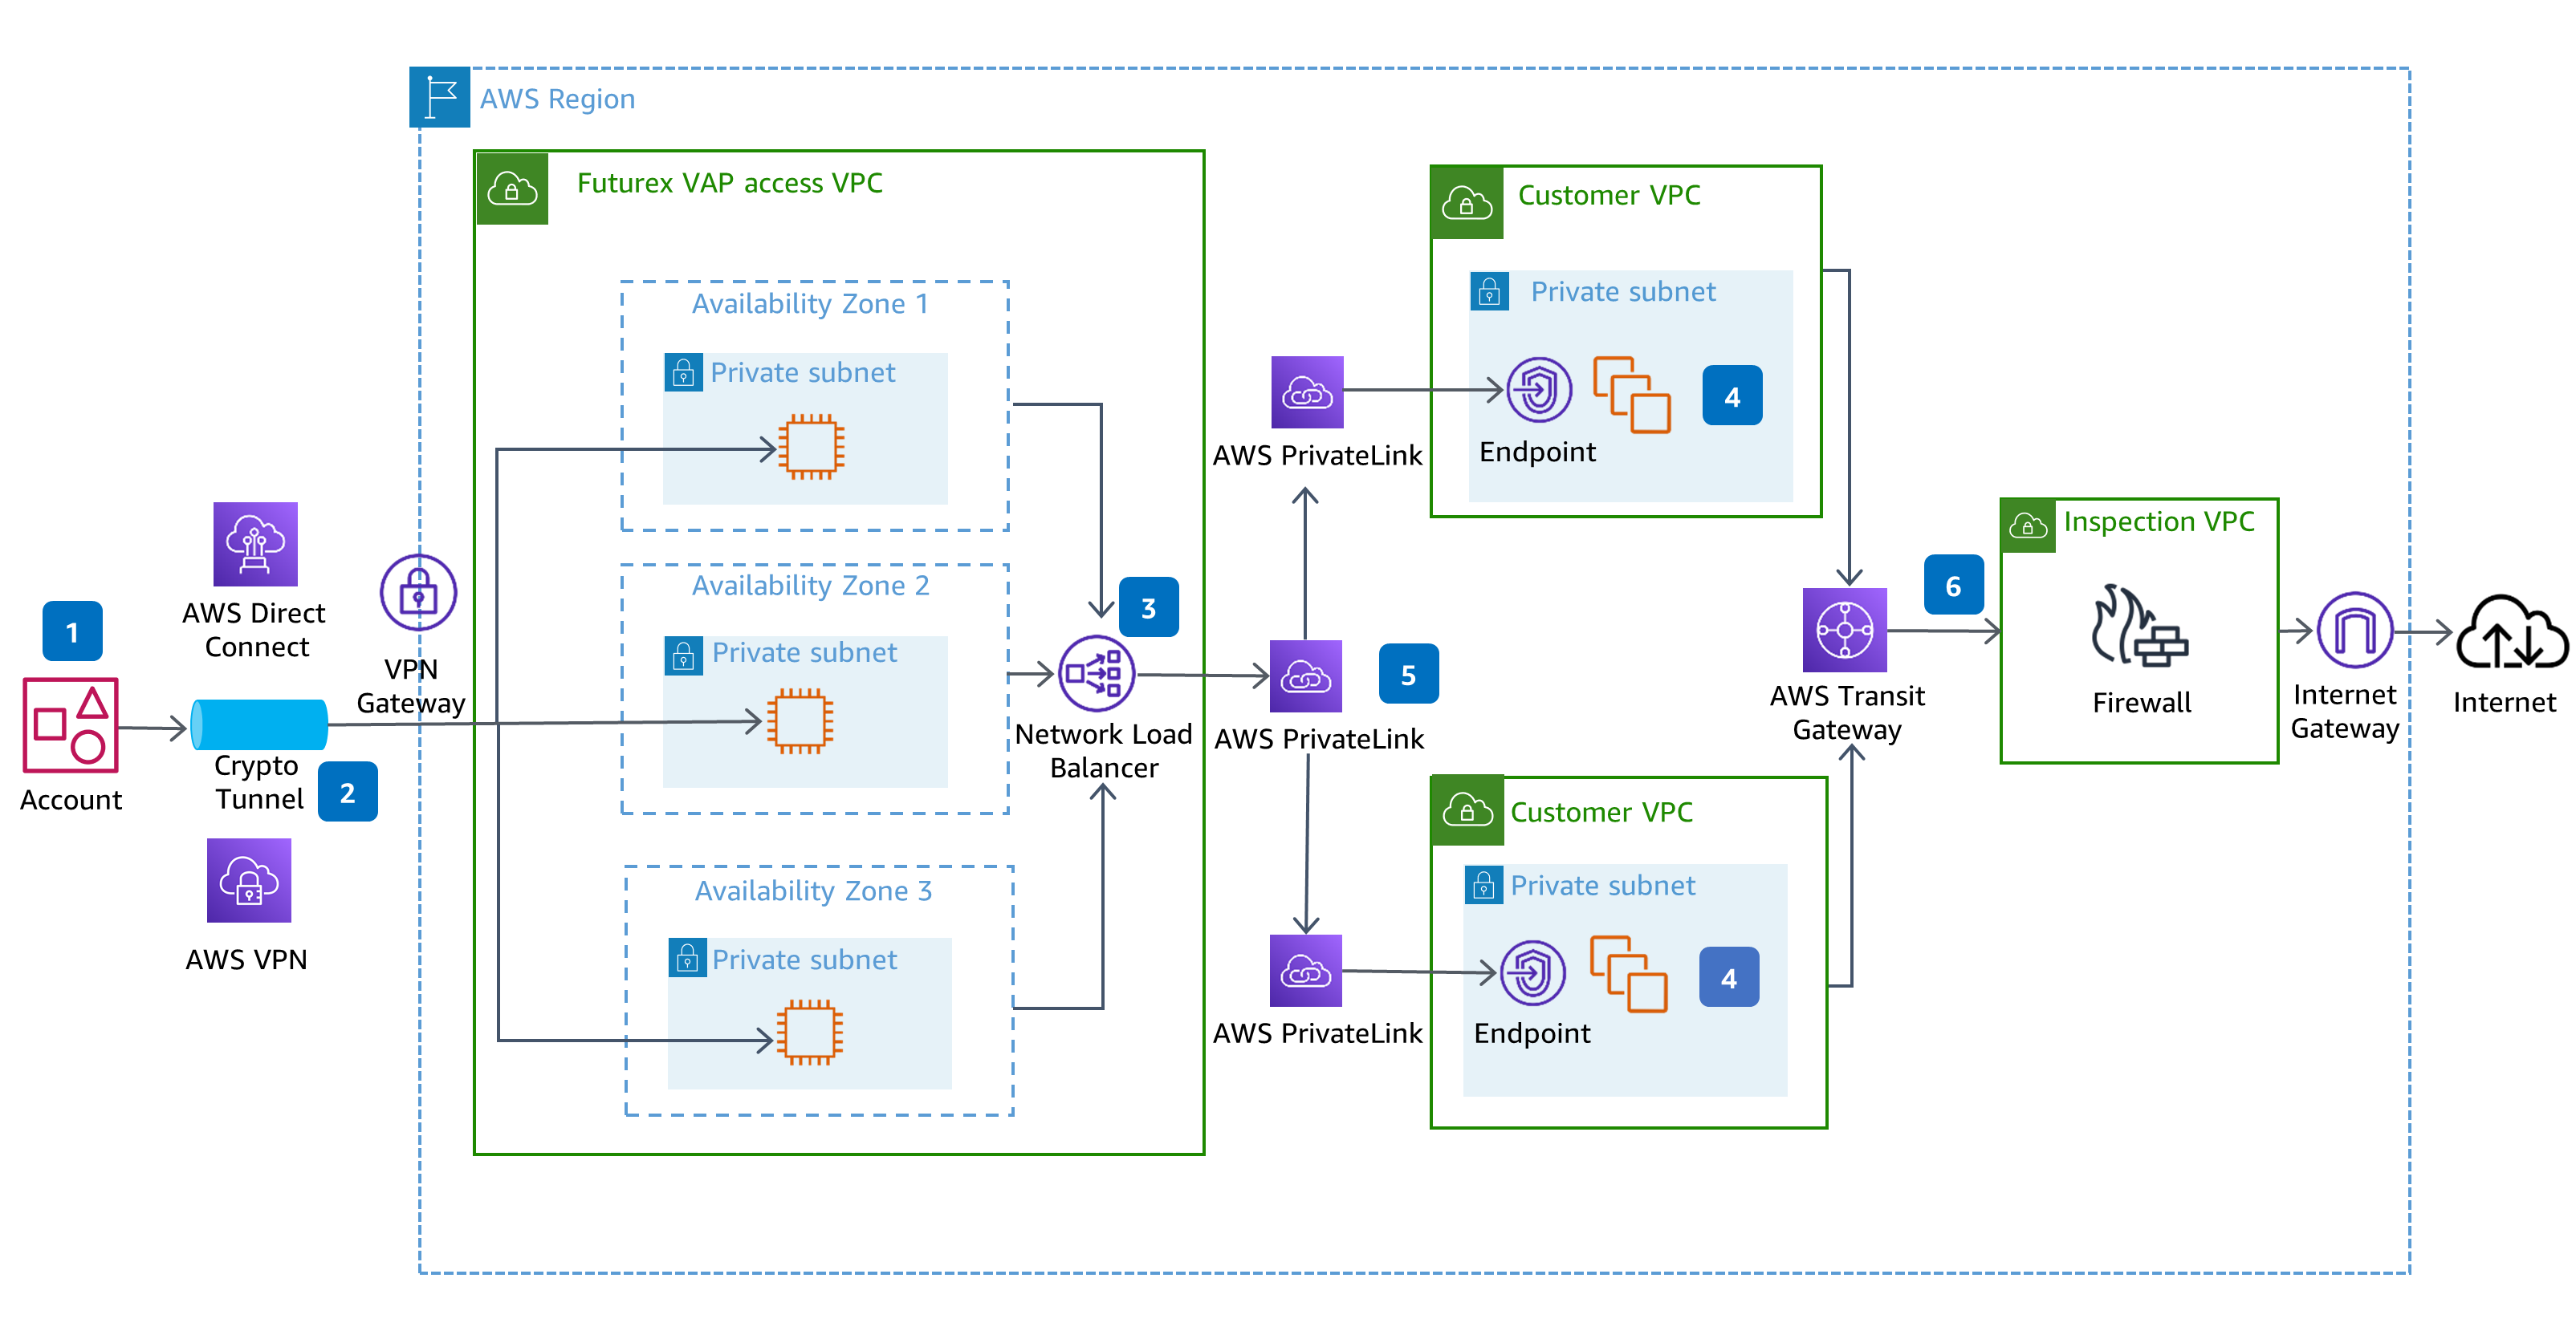2576x1339 pixels.
Task: Click the 'Availability Zone 3' label
Action: point(814,891)
